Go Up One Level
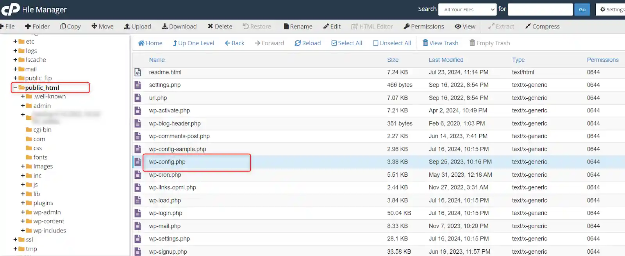Screen dimensions: 625x256 pyautogui.click(x=193, y=43)
